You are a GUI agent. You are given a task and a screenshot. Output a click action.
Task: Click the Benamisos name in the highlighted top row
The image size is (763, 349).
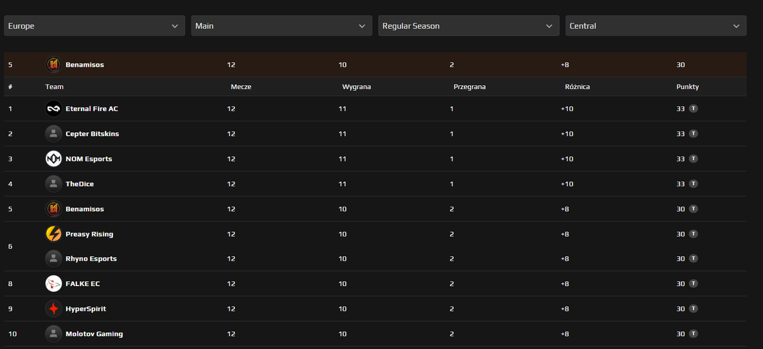pos(85,65)
